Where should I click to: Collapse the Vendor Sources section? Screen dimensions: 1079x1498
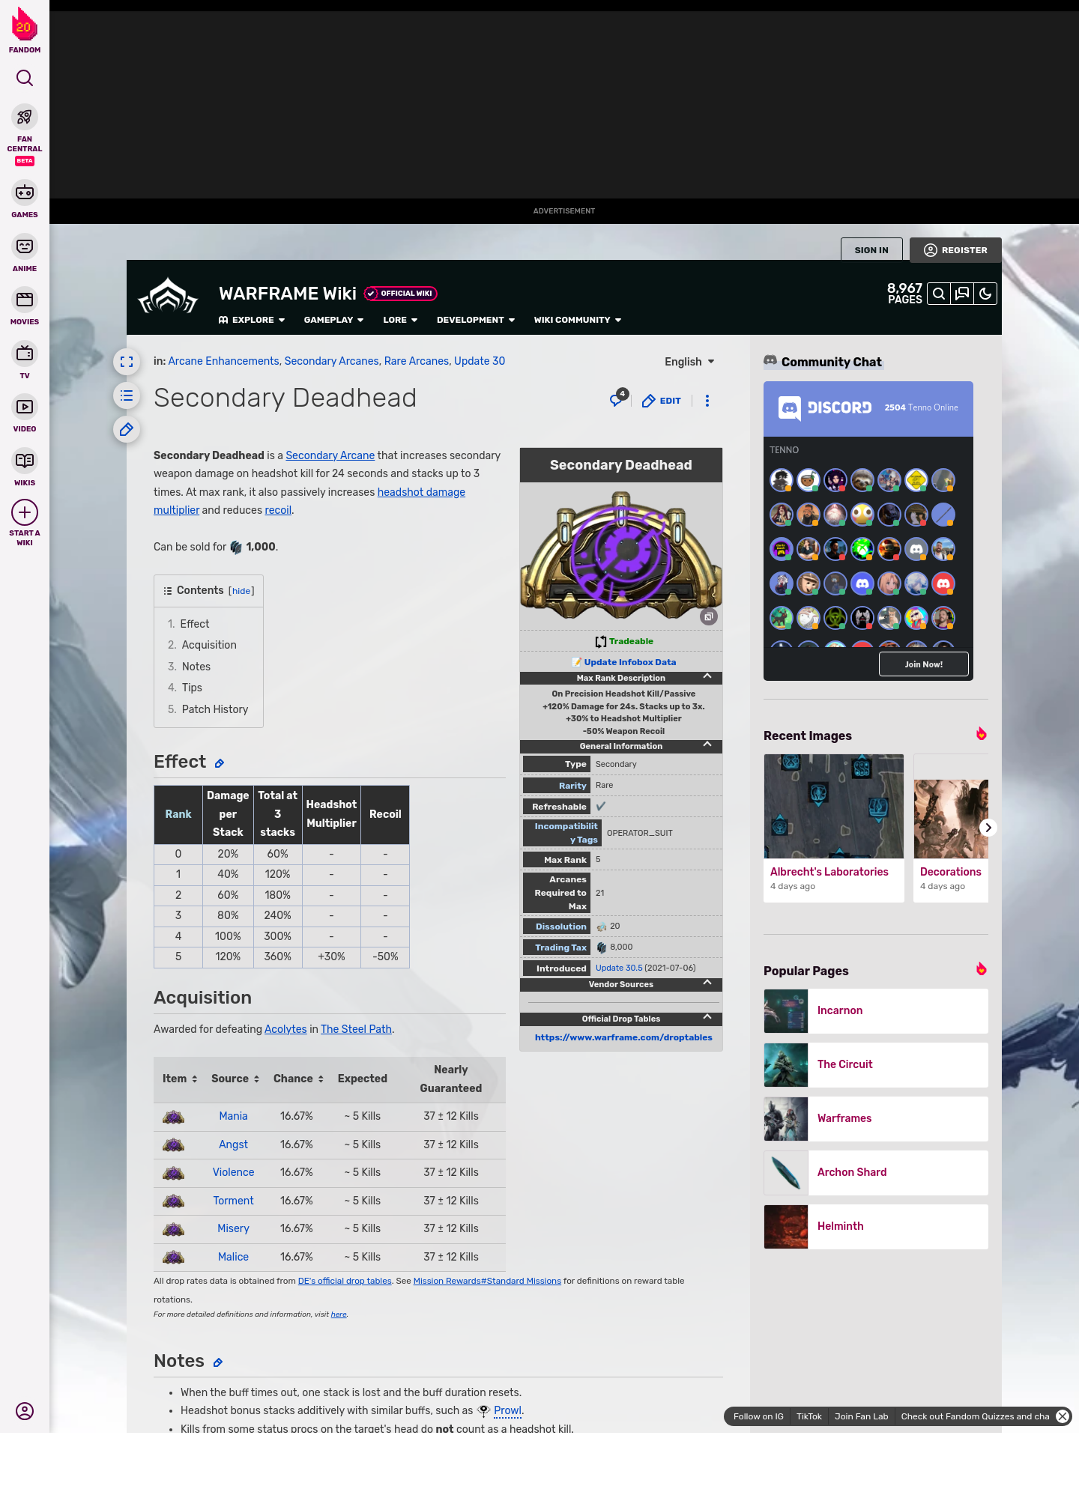click(707, 983)
